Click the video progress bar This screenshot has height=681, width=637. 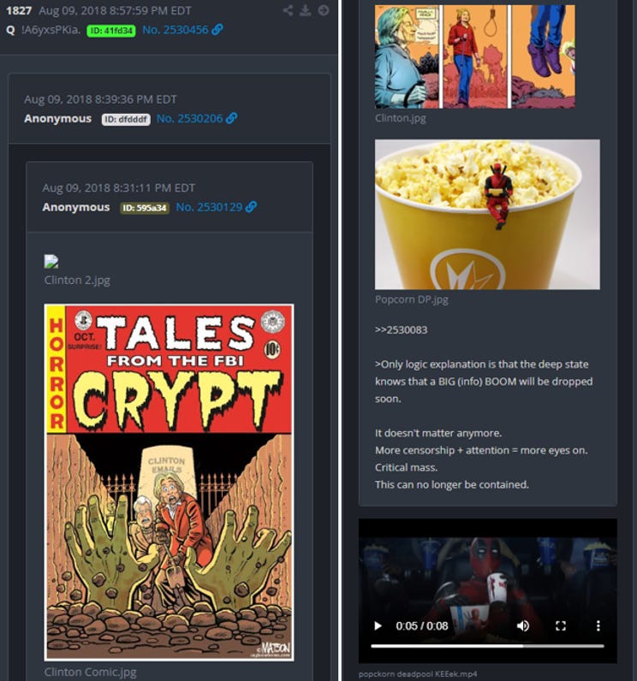(487, 646)
